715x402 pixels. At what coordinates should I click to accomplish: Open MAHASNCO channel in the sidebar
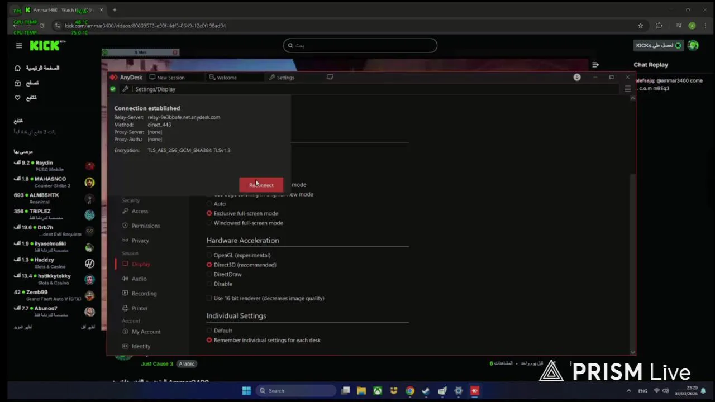[x=54, y=182]
